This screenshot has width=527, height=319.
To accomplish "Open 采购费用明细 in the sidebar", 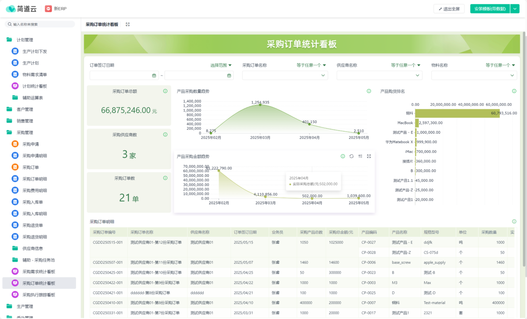I will pos(35,191).
